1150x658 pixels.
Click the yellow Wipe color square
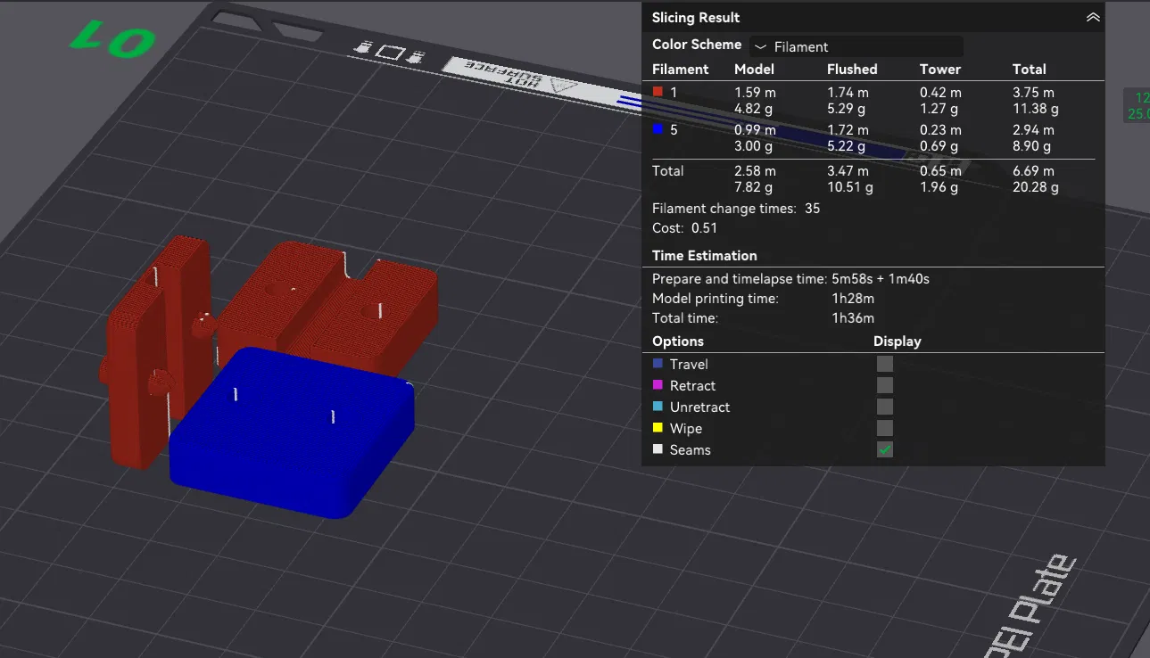coord(658,428)
